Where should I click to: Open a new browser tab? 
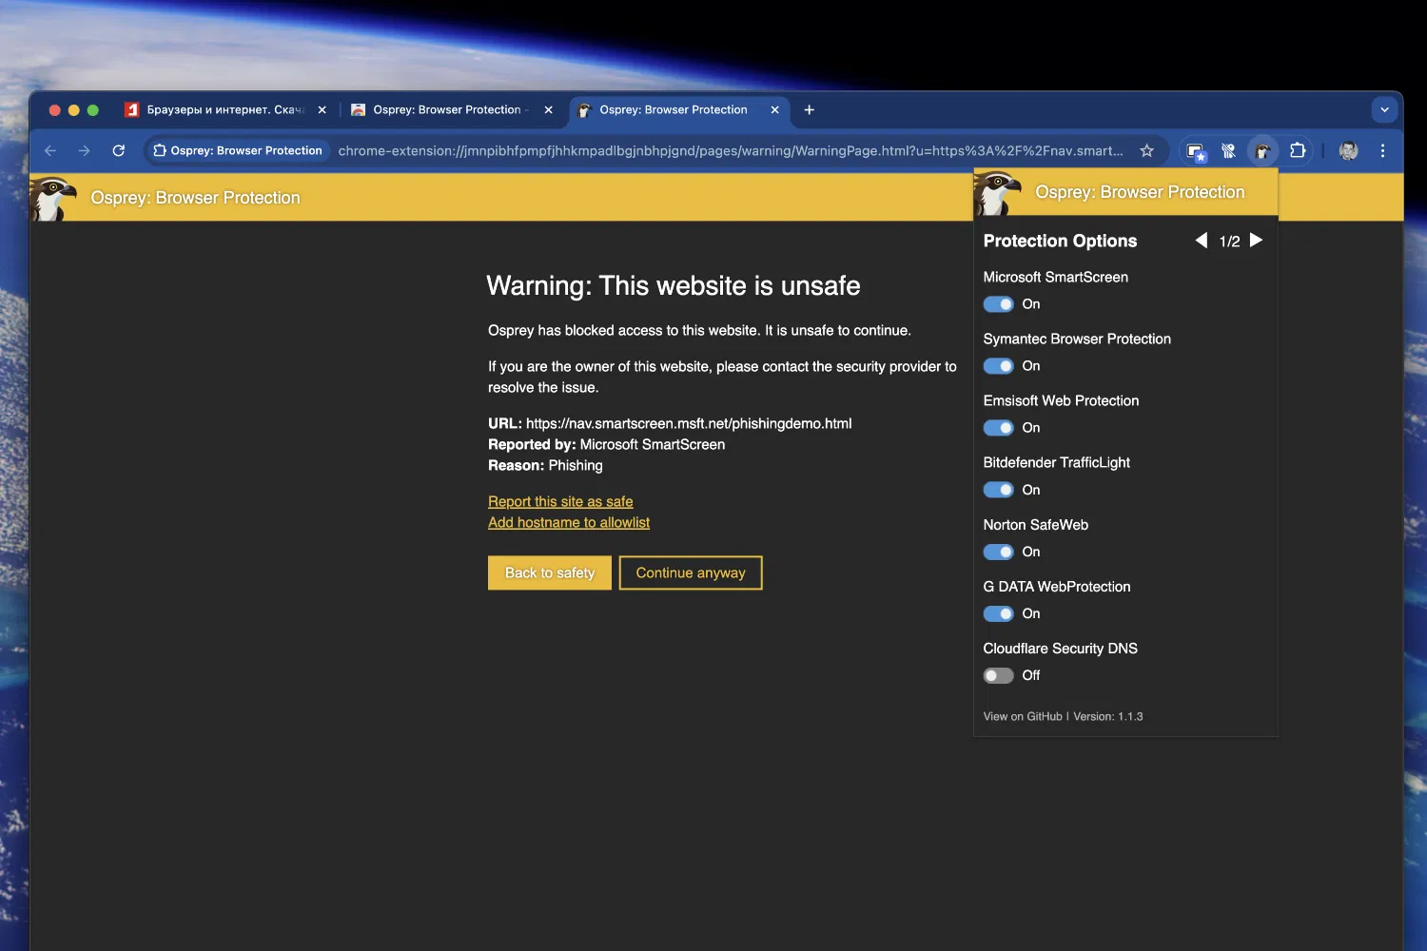pos(810,110)
